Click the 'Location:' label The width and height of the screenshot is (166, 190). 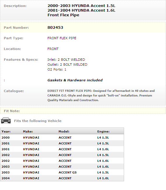(13, 49)
